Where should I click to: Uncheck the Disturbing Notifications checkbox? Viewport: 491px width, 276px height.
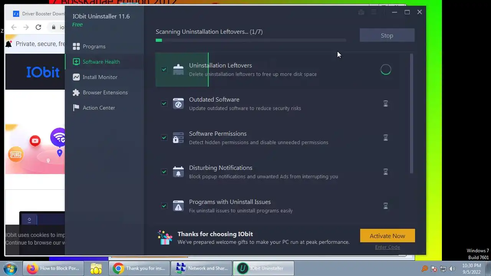point(164,172)
